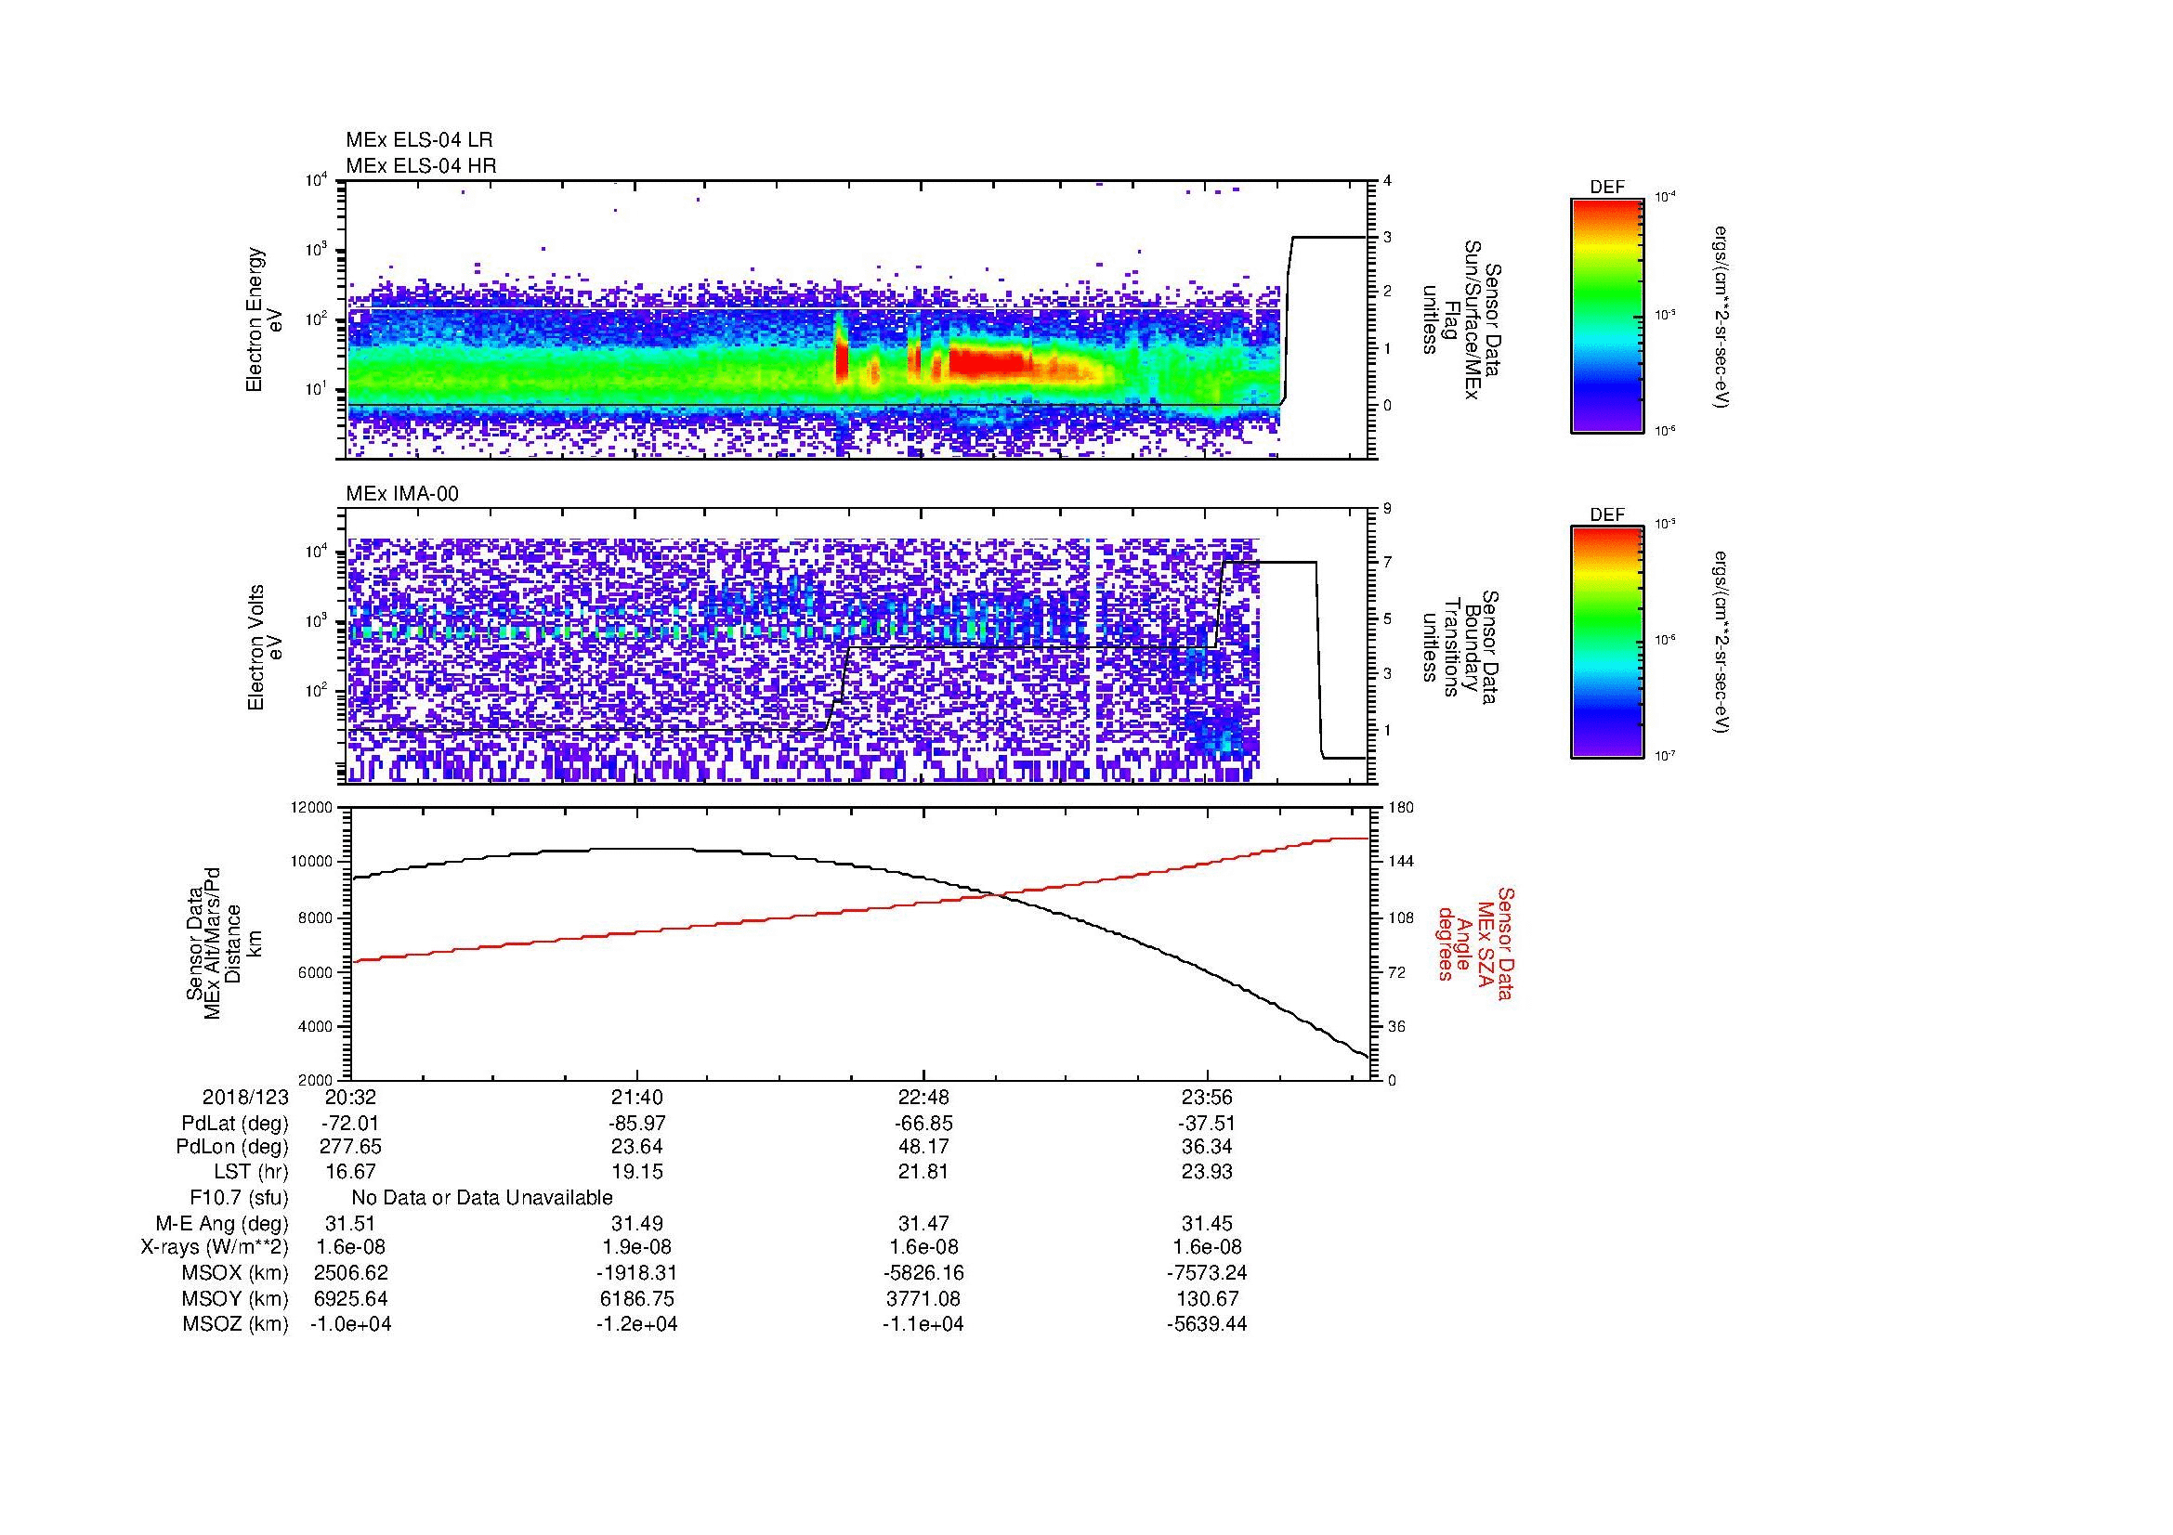The height and width of the screenshot is (1535, 2173).
Task: Click the MSOZ (km) row label
Action: (235, 1324)
